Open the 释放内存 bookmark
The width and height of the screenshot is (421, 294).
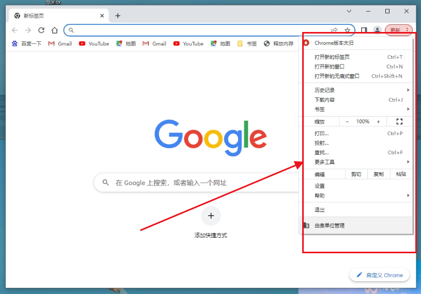click(279, 43)
